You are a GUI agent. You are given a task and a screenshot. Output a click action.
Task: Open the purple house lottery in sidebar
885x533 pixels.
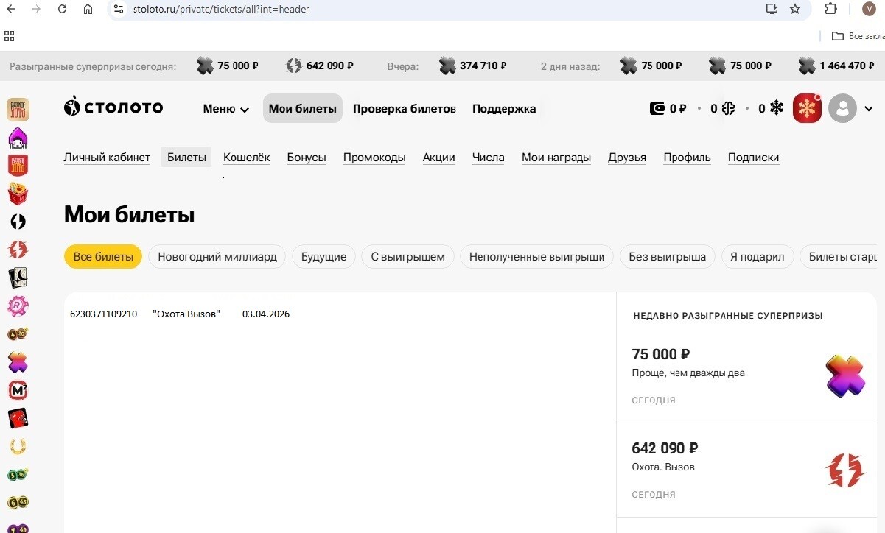point(18,138)
